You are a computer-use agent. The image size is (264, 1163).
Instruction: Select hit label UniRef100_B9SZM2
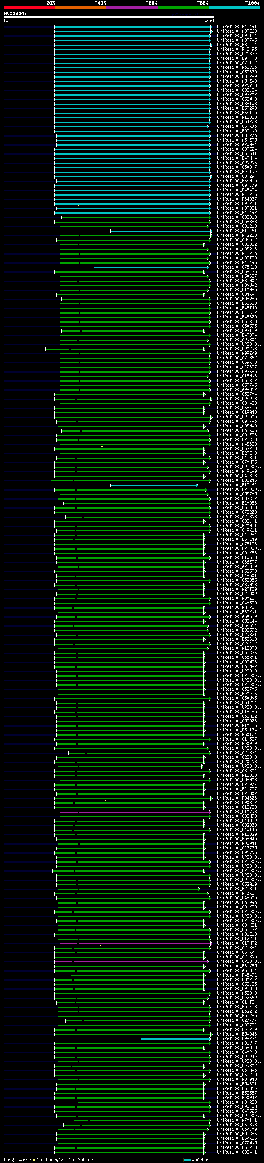pos(237,94)
